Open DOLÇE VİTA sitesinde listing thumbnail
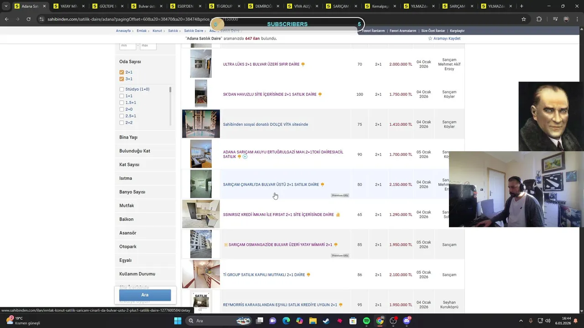 click(x=201, y=124)
